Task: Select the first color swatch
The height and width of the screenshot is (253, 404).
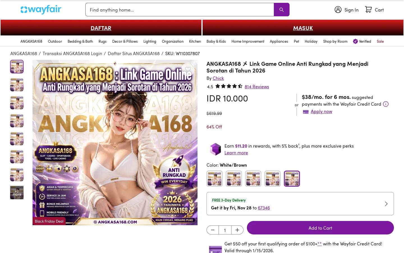Action: coord(215,179)
